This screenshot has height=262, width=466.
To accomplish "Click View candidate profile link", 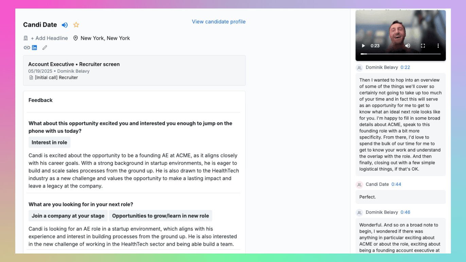I will tap(219, 22).
